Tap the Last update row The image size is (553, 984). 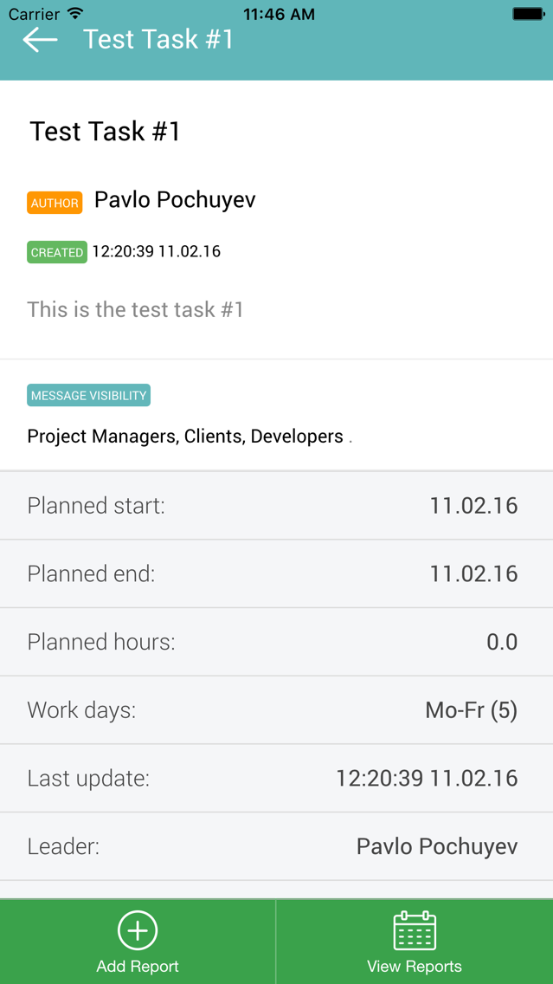(x=277, y=778)
